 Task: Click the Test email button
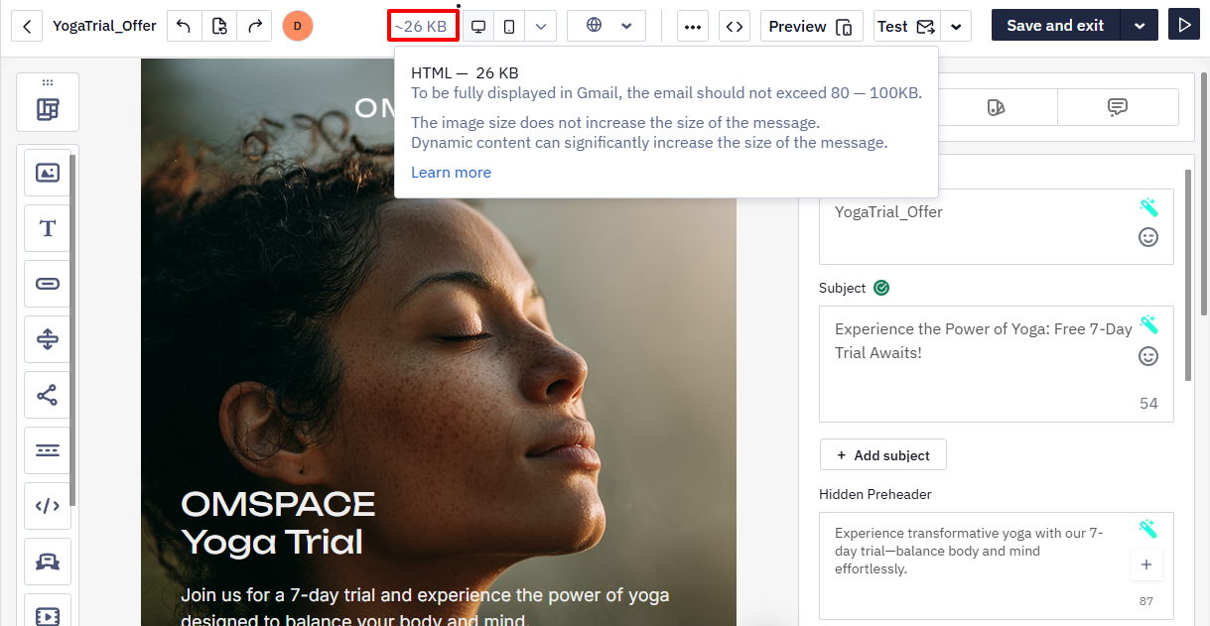pos(906,26)
